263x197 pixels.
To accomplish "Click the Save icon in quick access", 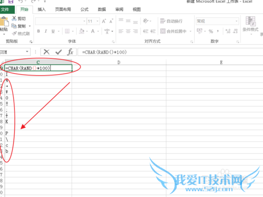I will (11, 2).
